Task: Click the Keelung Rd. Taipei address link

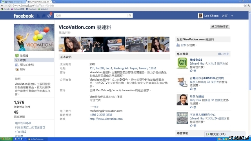Action: click(123, 68)
